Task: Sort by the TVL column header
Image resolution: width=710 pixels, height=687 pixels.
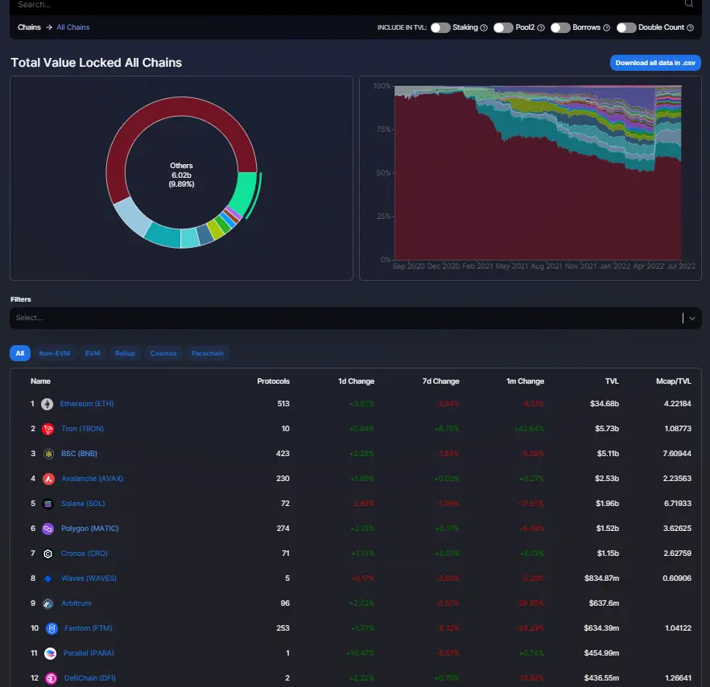Action: coord(612,381)
